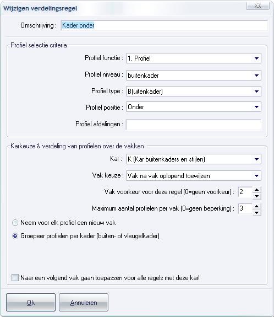Select Neem voor elk profiel een nieuw vak
Screen dimensions: 274x317
15,223
